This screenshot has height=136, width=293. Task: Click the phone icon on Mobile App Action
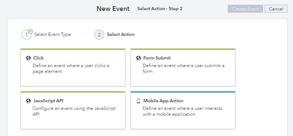(138, 101)
